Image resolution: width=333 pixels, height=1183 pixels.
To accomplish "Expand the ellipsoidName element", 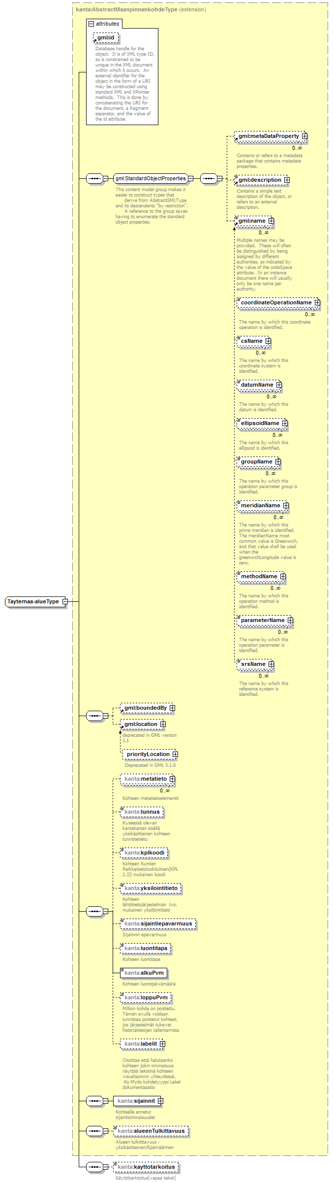I will pos(285,423).
